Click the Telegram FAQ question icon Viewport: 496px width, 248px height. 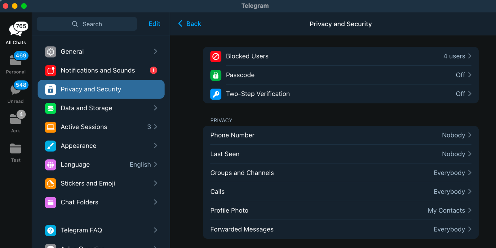(51, 230)
